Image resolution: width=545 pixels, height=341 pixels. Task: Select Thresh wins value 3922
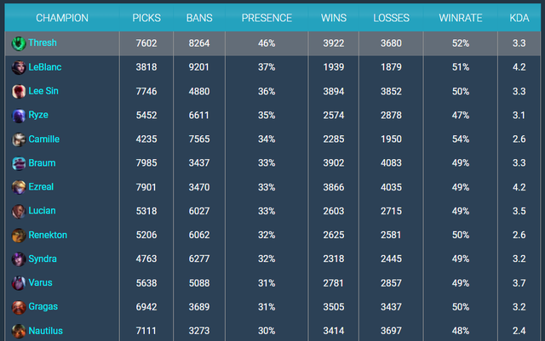tap(334, 43)
